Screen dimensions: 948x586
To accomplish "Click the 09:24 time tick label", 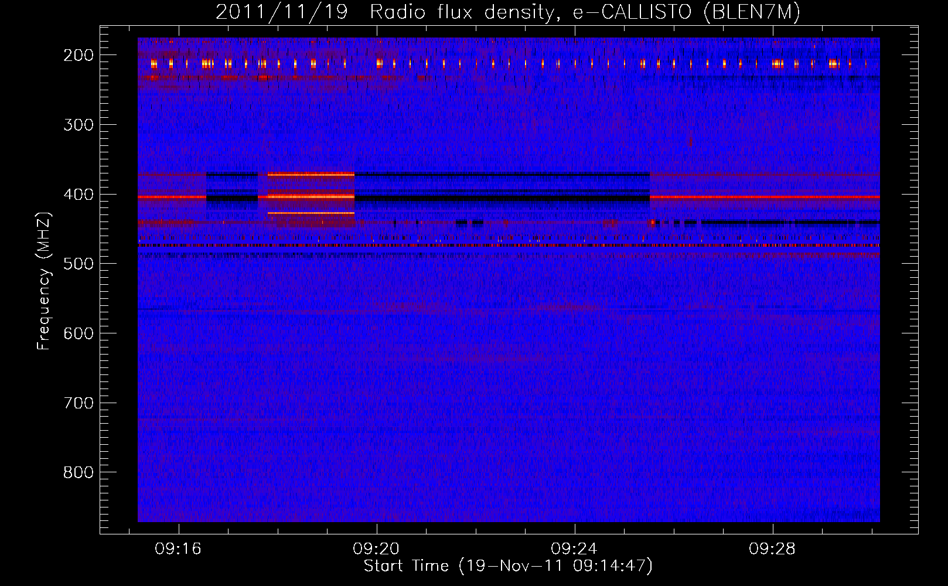I will (x=574, y=549).
